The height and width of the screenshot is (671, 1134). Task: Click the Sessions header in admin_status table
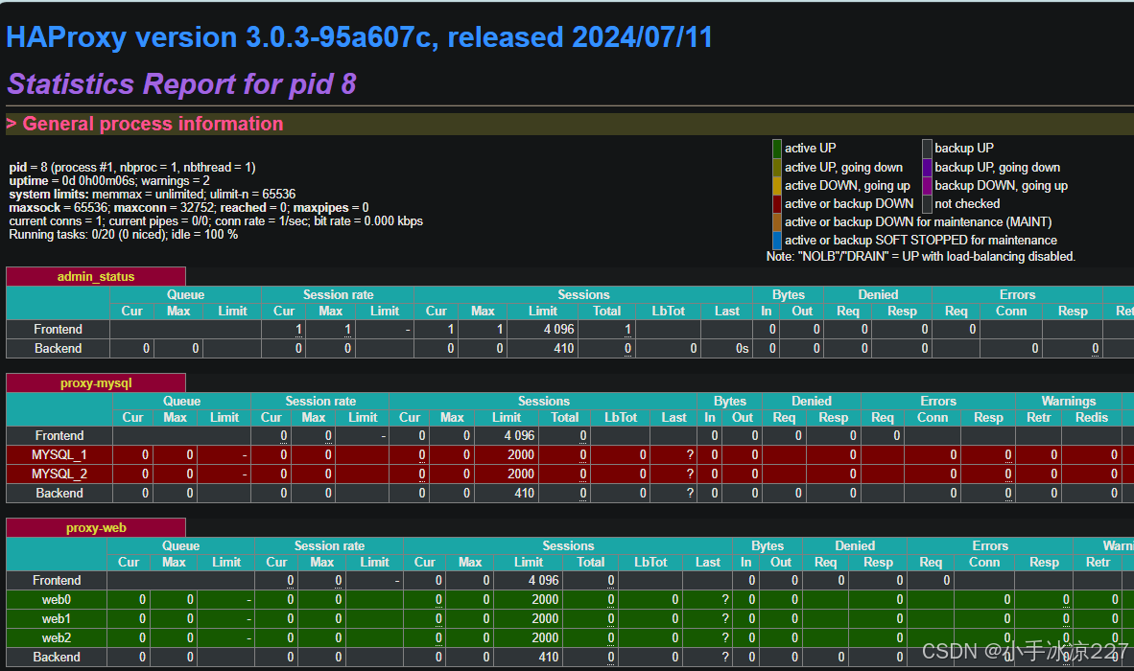(583, 294)
